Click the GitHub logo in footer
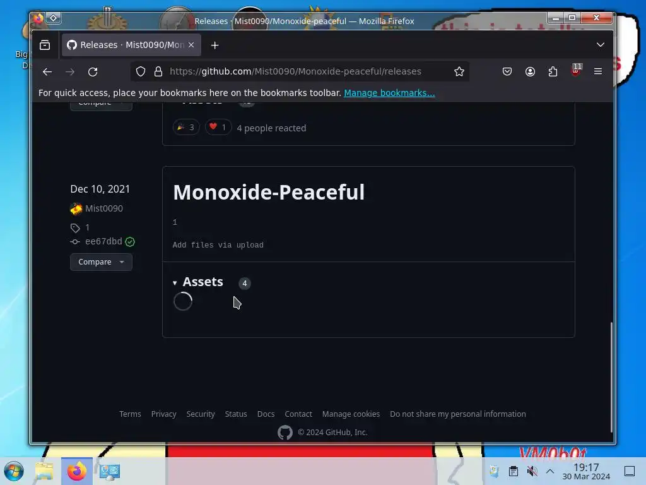 click(x=285, y=432)
